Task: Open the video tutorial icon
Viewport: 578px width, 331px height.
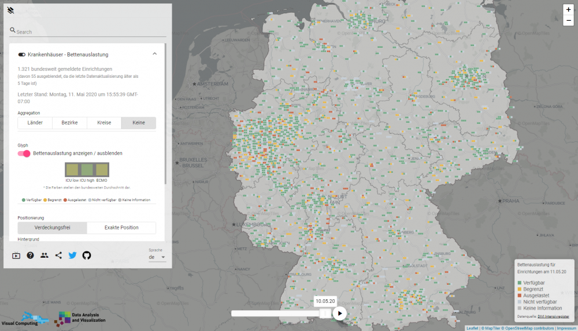Action: (16, 255)
